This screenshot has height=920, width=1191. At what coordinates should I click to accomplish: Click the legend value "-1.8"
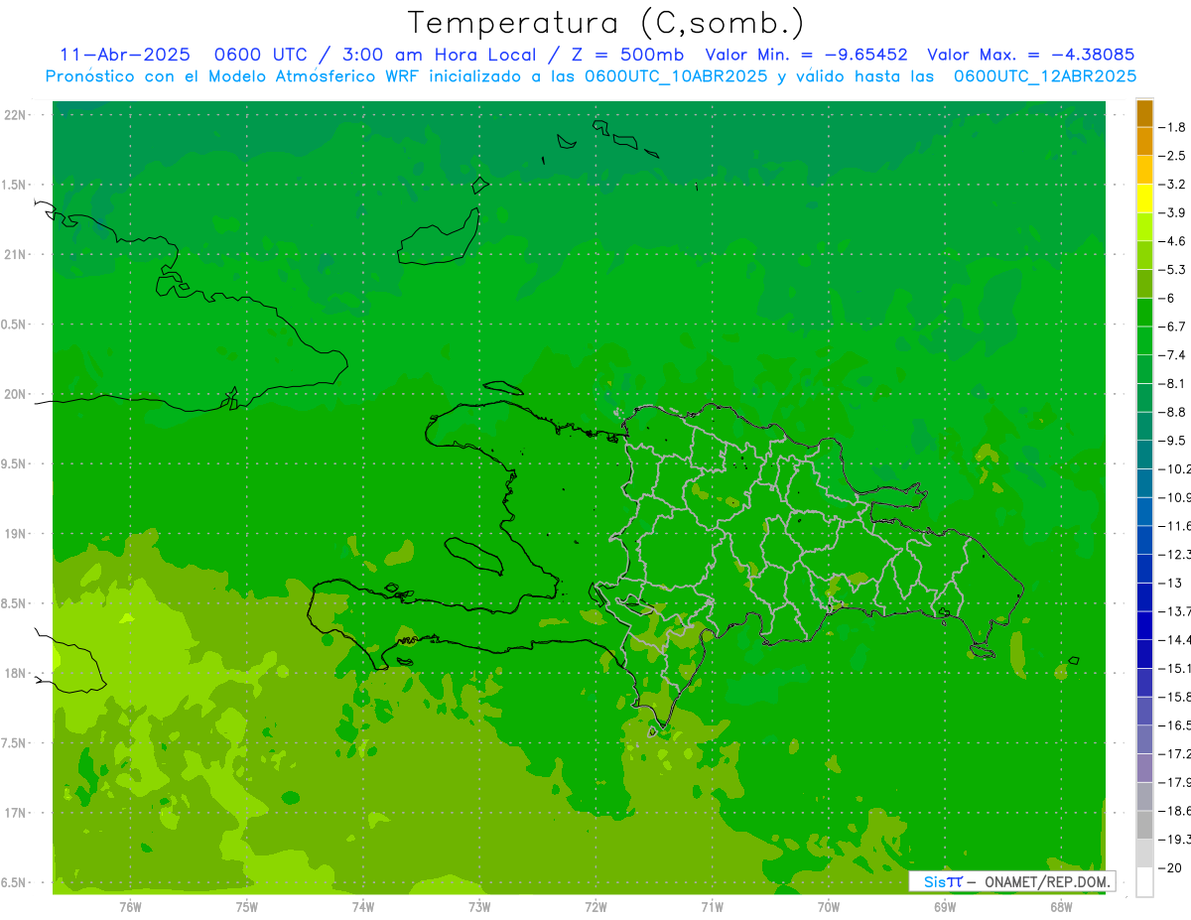[1171, 127]
